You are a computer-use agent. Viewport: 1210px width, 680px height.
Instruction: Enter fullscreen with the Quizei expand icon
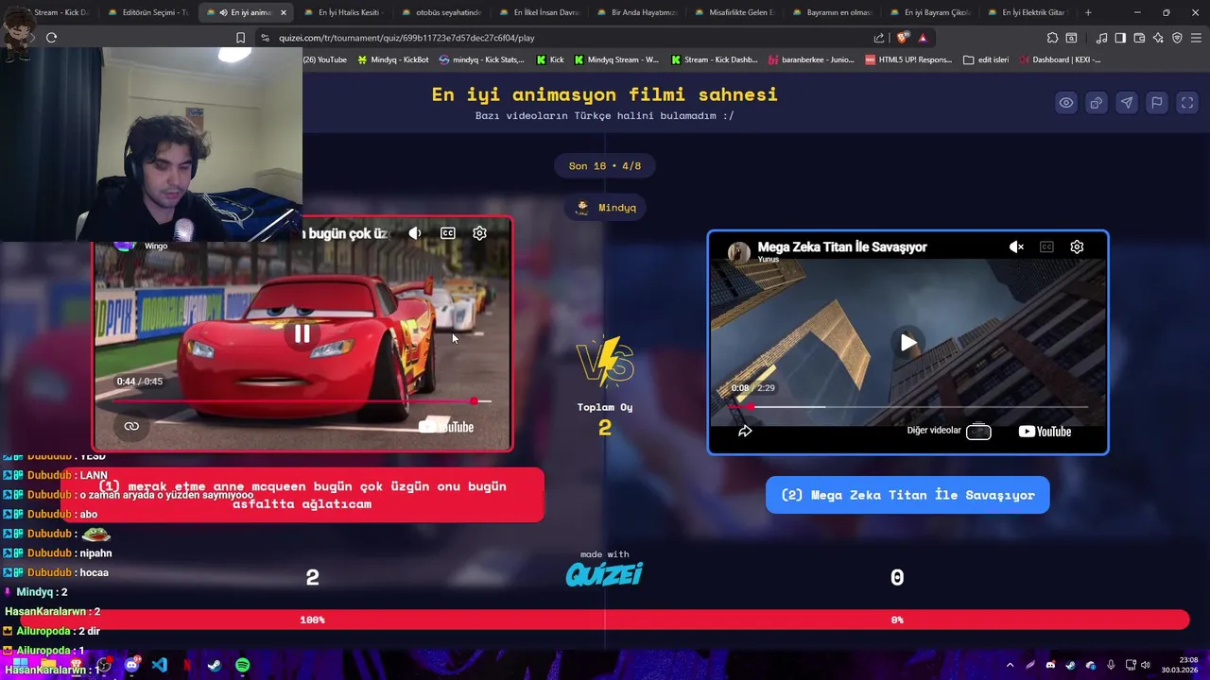[1187, 103]
